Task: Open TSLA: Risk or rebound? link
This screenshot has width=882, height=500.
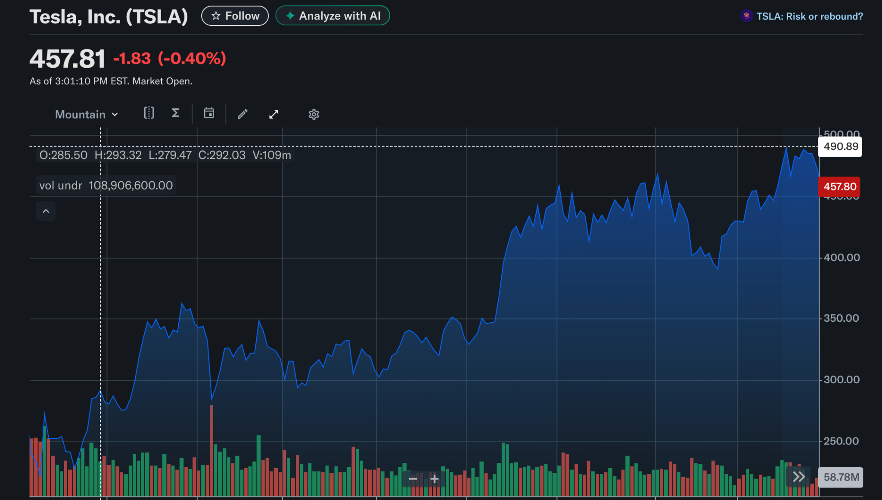Action: pyautogui.click(x=802, y=16)
